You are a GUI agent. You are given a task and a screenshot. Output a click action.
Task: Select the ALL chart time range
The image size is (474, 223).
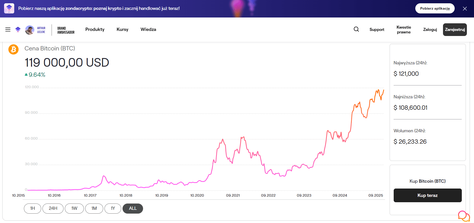point(133,208)
